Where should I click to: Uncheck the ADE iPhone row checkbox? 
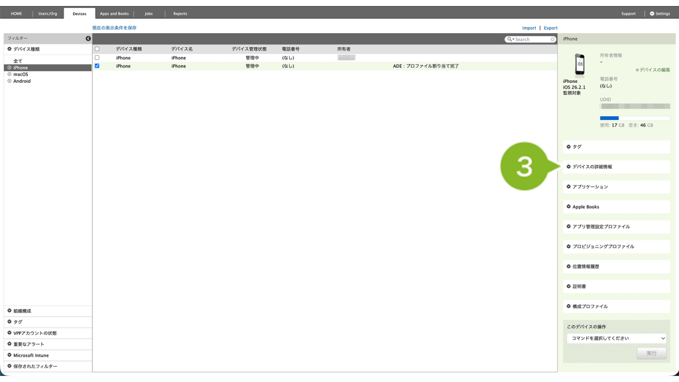(x=97, y=66)
